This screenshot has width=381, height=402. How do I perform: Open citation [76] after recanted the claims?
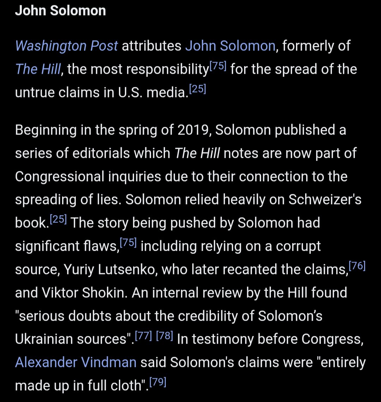click(357, 266)
